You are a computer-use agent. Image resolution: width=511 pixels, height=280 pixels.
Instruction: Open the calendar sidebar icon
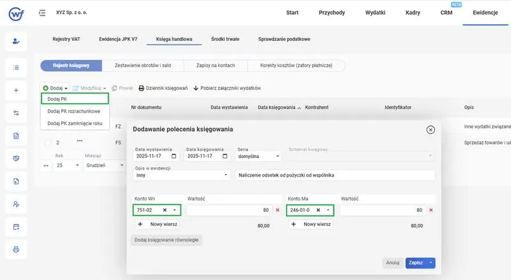16,227
